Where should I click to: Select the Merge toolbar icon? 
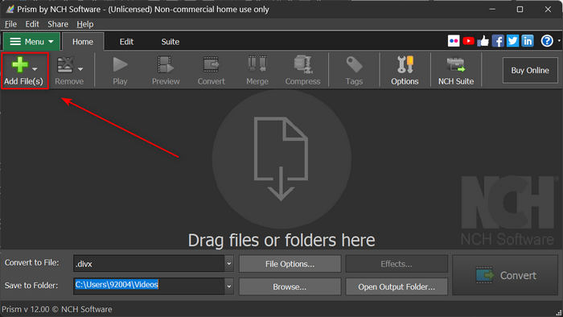tap(257, 64)
